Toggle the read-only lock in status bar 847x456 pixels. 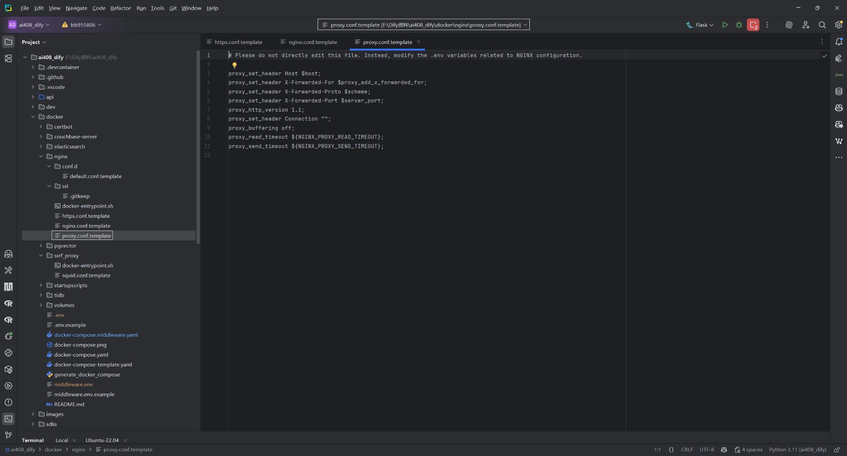pyautogui.click(x=837, y=450)
